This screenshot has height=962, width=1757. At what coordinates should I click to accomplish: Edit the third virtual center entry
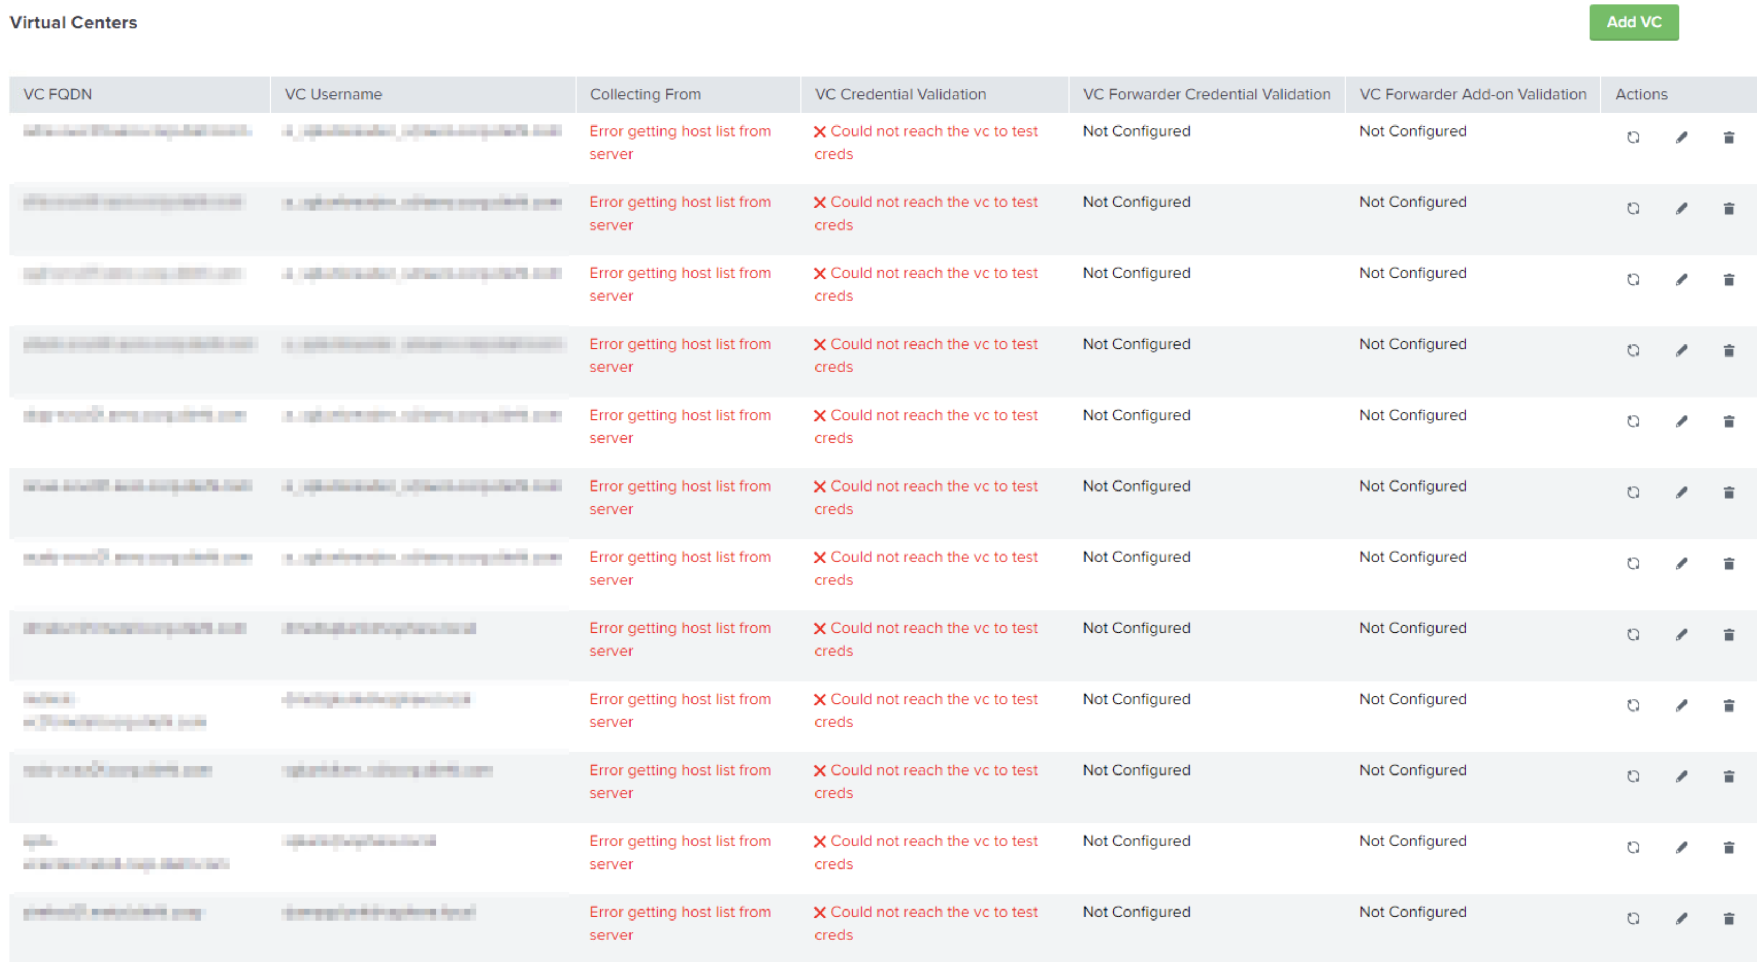point(1682,279)
